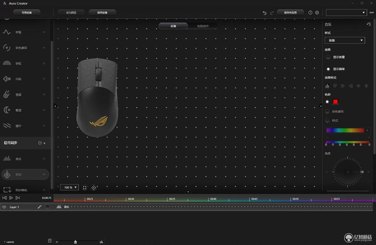Select the left-aligned bars effect style icon
The width and height of the screenshot is (376, 245).
tap(343, 86)
